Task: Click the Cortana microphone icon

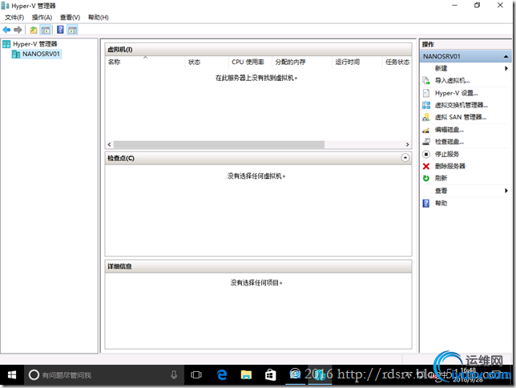Action: coord(174,375)
